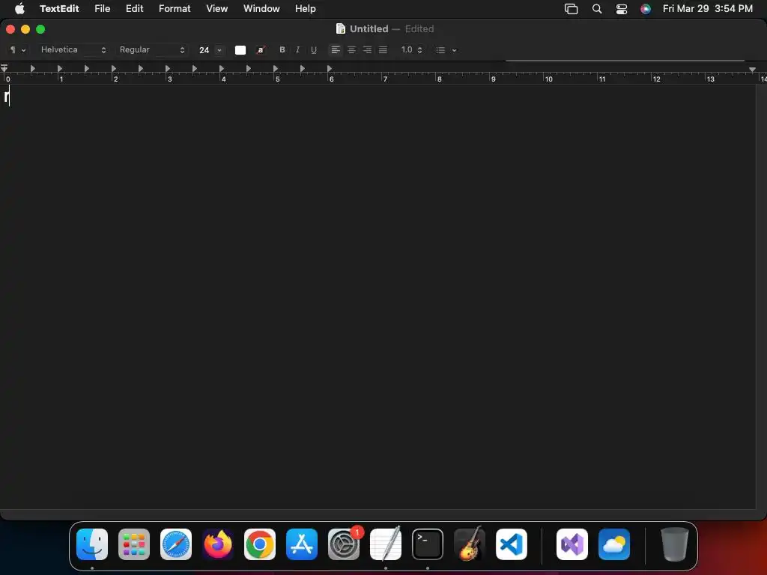
Task: Open the Help menu
Action: [x=306, y=8]
